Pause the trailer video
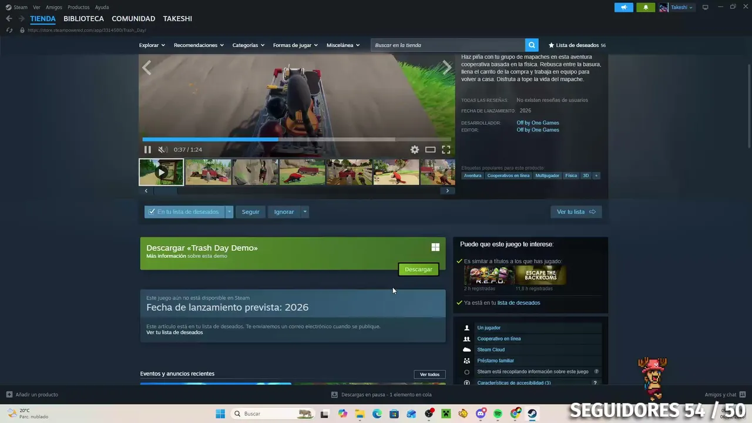The image size is (752, 423). click(x=147, y=150)
